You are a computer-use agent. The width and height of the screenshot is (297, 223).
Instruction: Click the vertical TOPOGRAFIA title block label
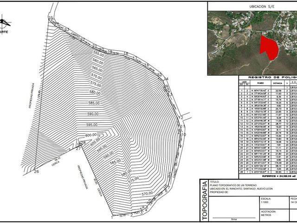click(x=205, y=200)
